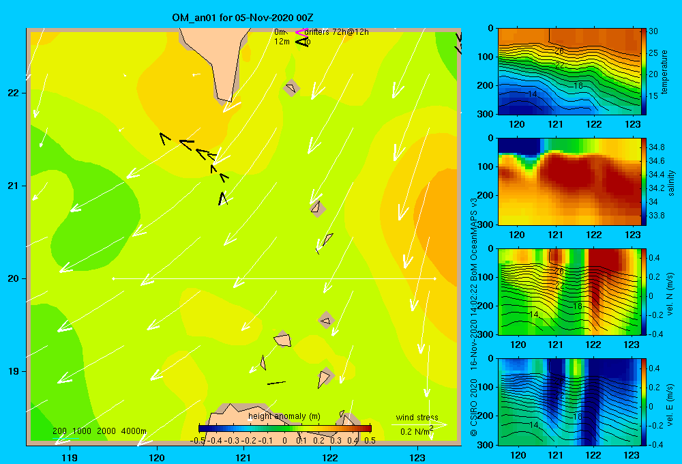Click the vel. E color scale bar
Screen dimensions: 682x464
coord(643,402)
